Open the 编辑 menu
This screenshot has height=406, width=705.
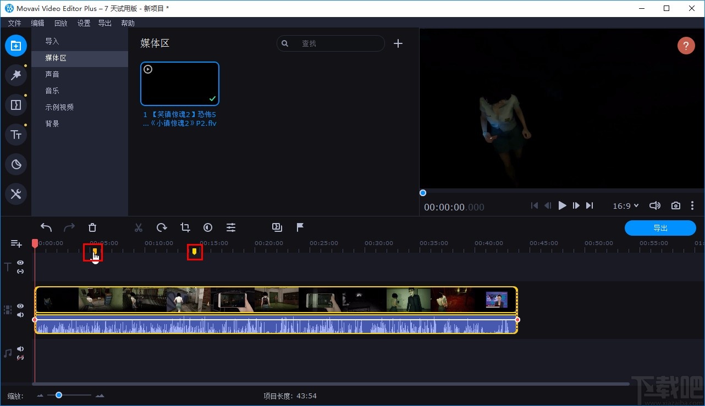[x=37, y=23]
